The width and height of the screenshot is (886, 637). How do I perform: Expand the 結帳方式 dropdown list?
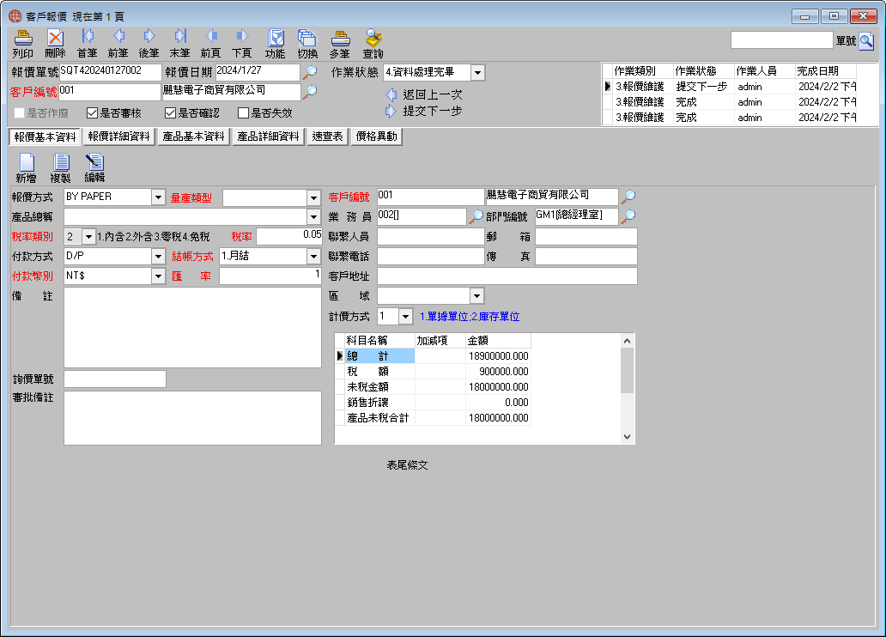pyautogui.click(x=314, y=257)
